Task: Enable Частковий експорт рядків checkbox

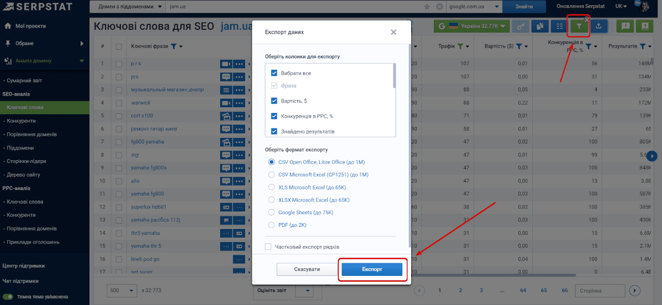Action: tap(268, 247)
